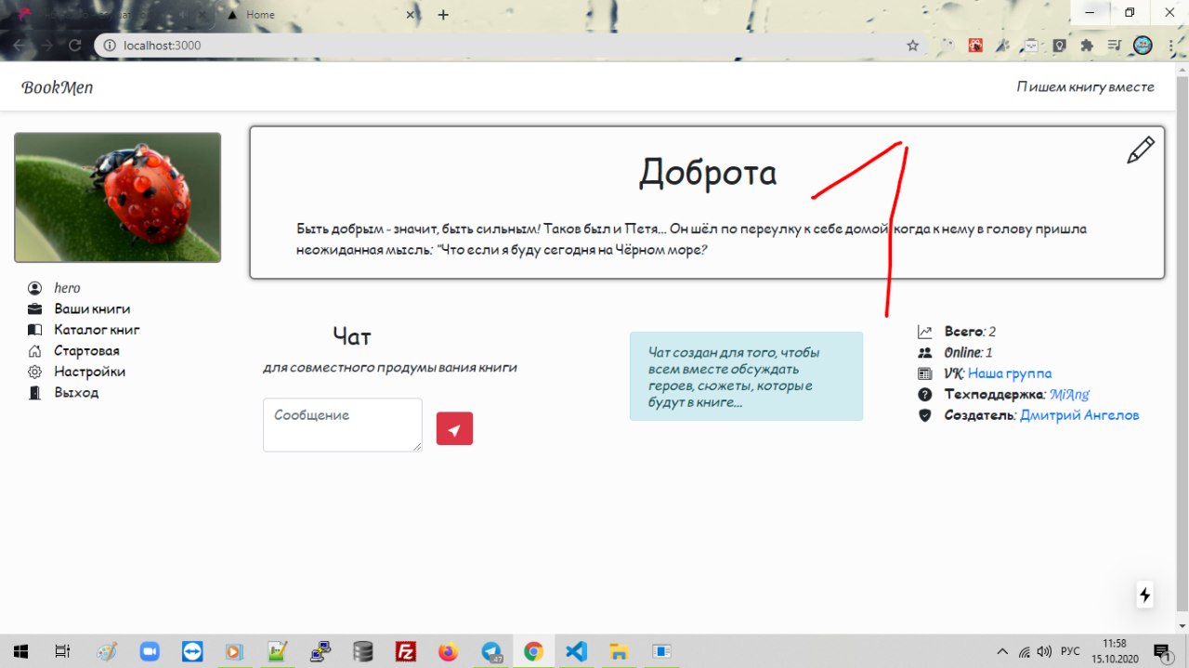The width and height of the screenshot is (1189, 668).
Task: Click the people icon beside Online
Action: (924, 353)
